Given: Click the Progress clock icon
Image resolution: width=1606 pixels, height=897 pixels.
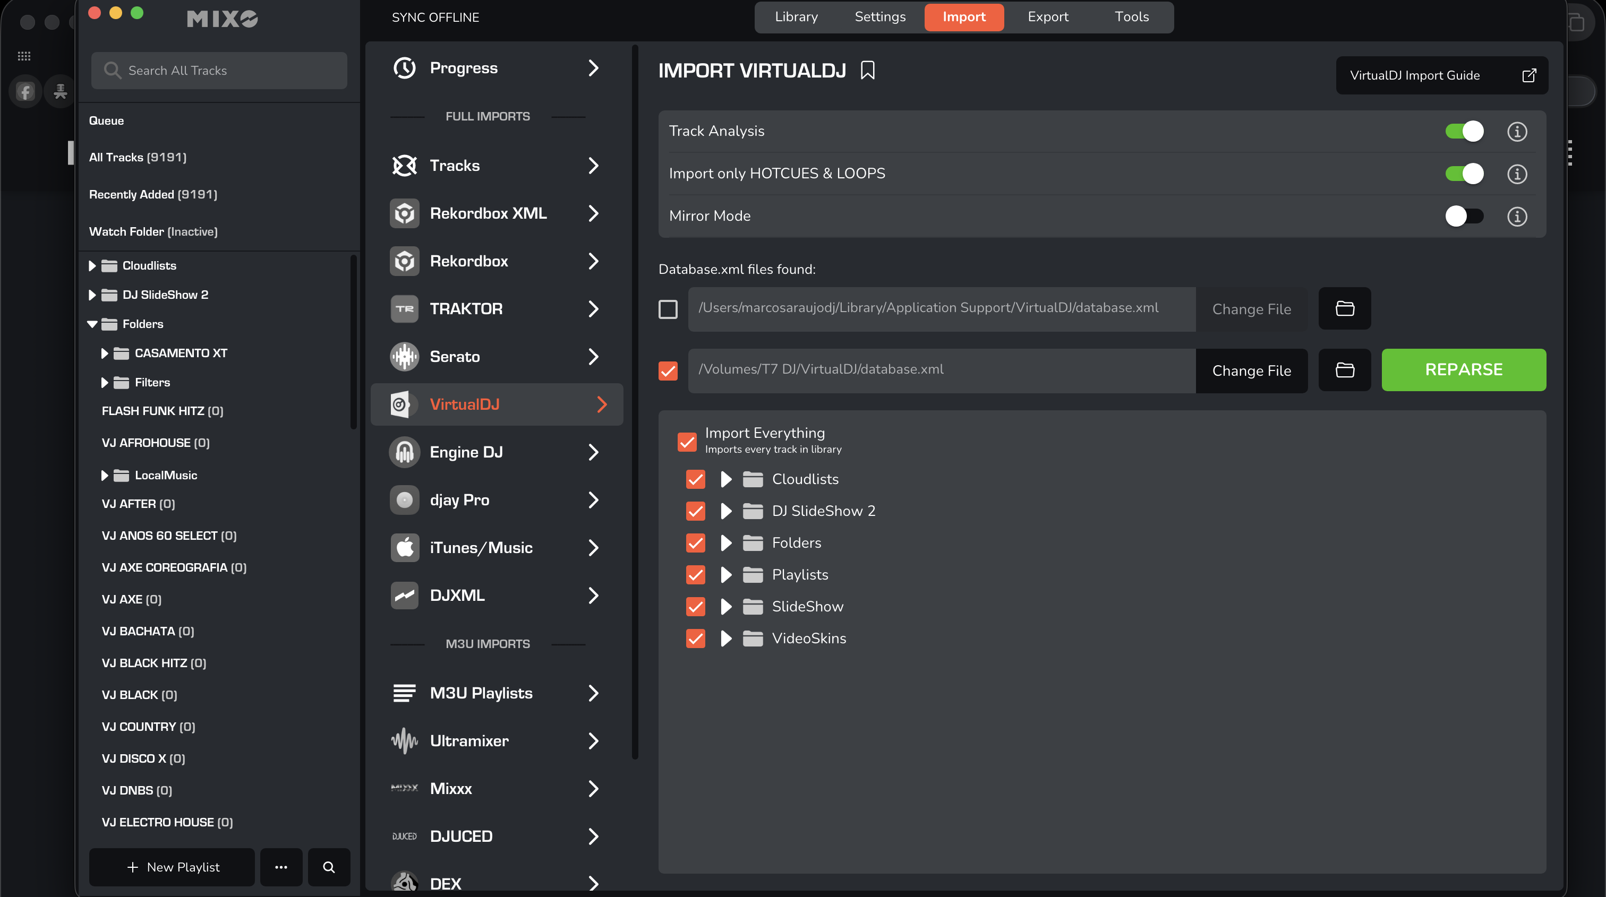Looking at the screenshot, I should tap(405, 68).
